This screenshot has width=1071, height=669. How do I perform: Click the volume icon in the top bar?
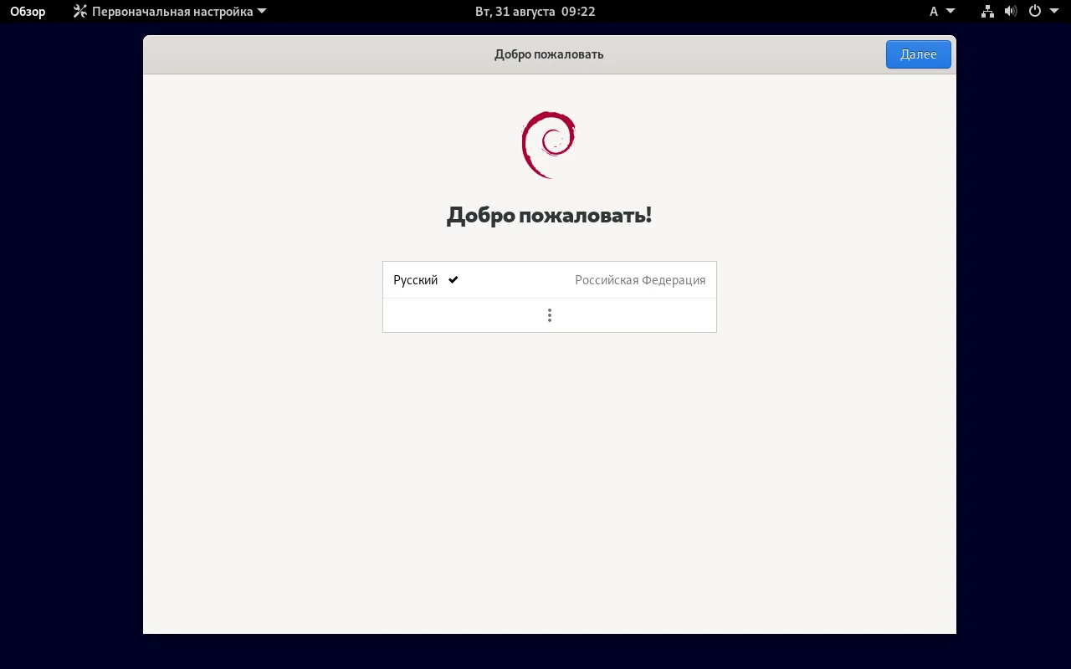(x=1011, y=11)
